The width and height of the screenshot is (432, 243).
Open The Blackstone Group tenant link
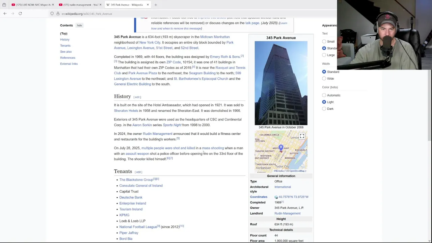coord(136,180)
